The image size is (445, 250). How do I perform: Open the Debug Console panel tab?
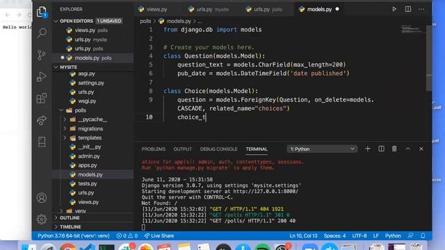coord(218,149)
